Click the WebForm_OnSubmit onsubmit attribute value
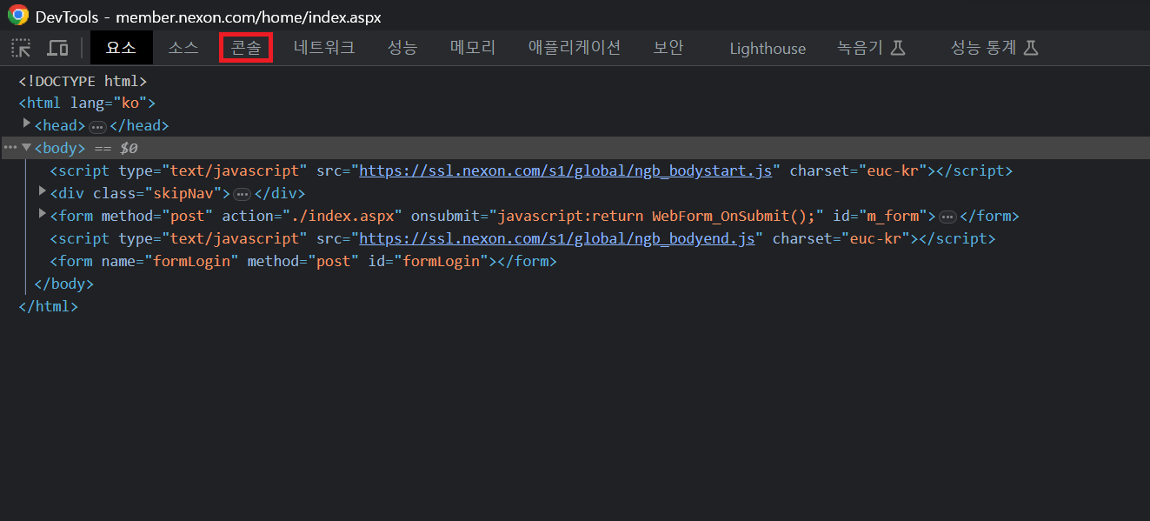The height and width of the screenshot is (521, 1150). point(658,216)
